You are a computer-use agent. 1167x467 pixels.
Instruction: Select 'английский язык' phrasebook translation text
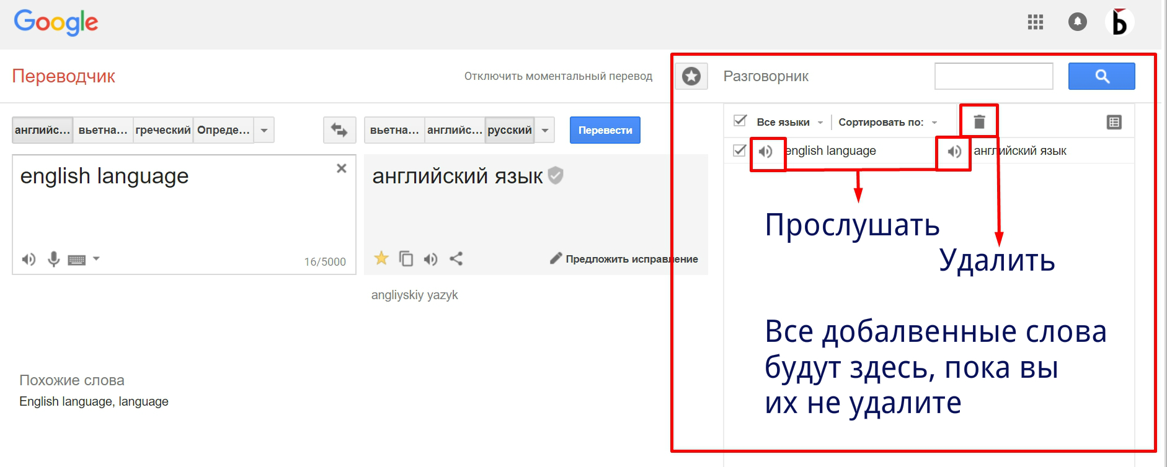pos(1020,151)
